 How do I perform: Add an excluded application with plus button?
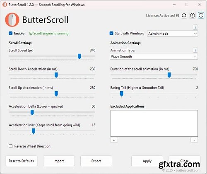(114, 140)
